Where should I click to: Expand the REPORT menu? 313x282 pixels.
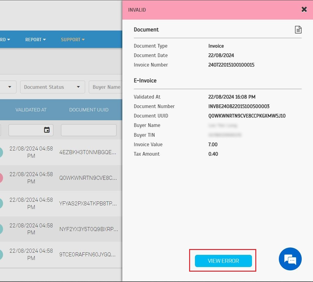tap(35, 39)
